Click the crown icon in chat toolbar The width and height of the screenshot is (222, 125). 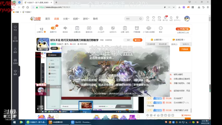coord(158,115)
